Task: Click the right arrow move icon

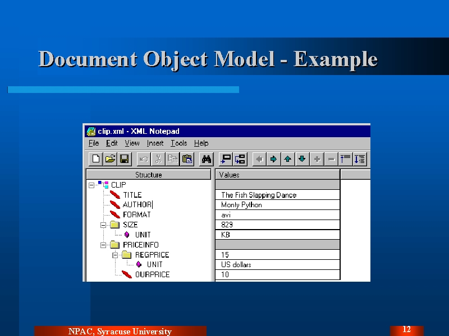Action: coord(273,159)
